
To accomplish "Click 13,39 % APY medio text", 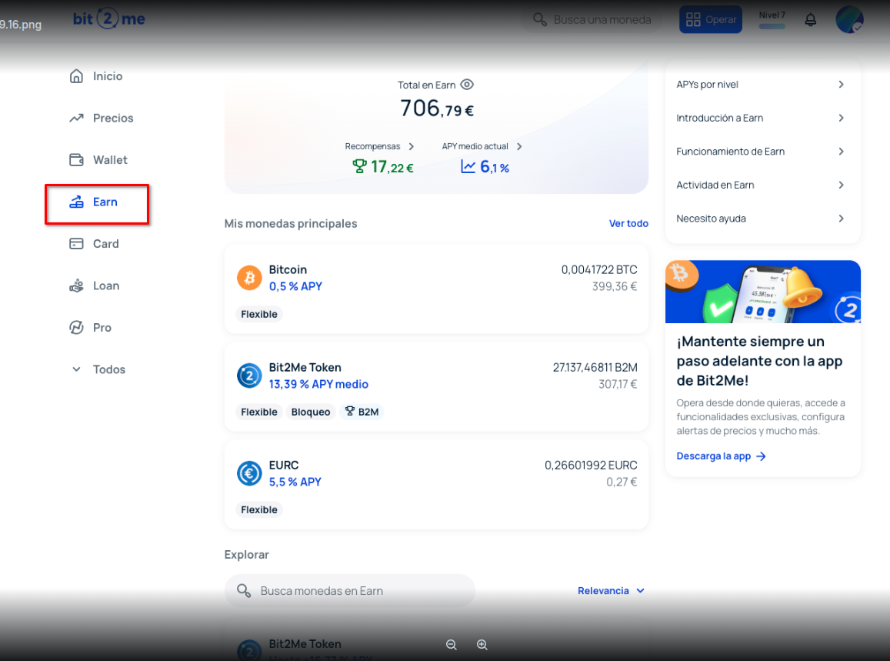I will click(x=318, y=384).
